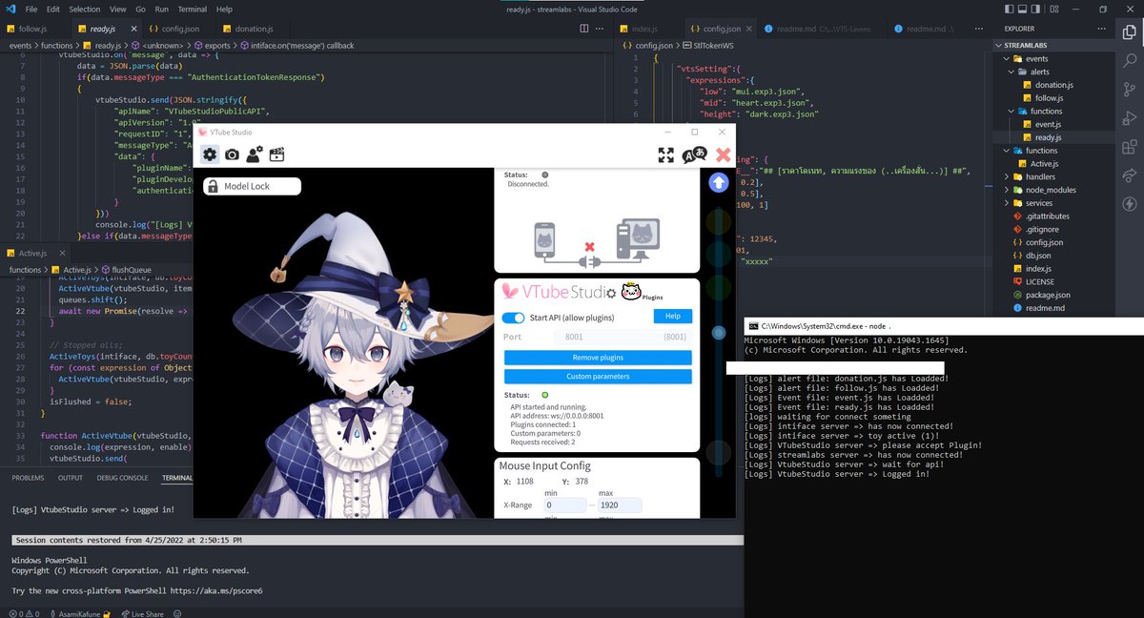Screen dimensions: 1144x618
Task: Open the DEBUG CONSOLE panel tab
Action: (122, 478)
